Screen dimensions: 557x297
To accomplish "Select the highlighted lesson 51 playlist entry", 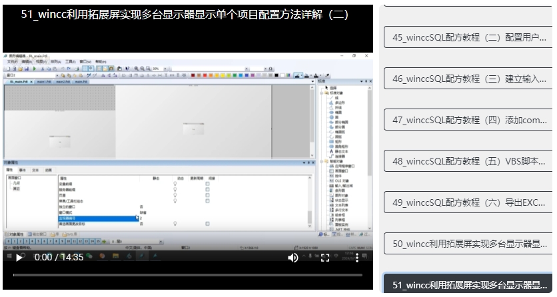I will 469,284.
